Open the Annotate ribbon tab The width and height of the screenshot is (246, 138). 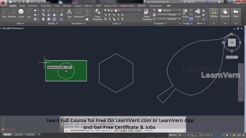pos(33,6)
